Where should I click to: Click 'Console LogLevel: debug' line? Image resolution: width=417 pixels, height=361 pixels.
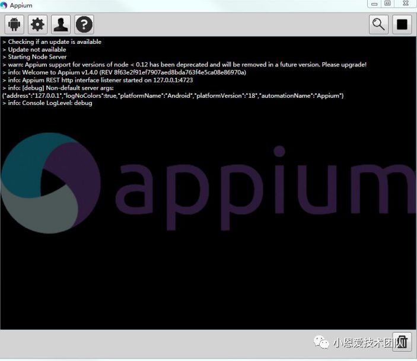(47, 103)
